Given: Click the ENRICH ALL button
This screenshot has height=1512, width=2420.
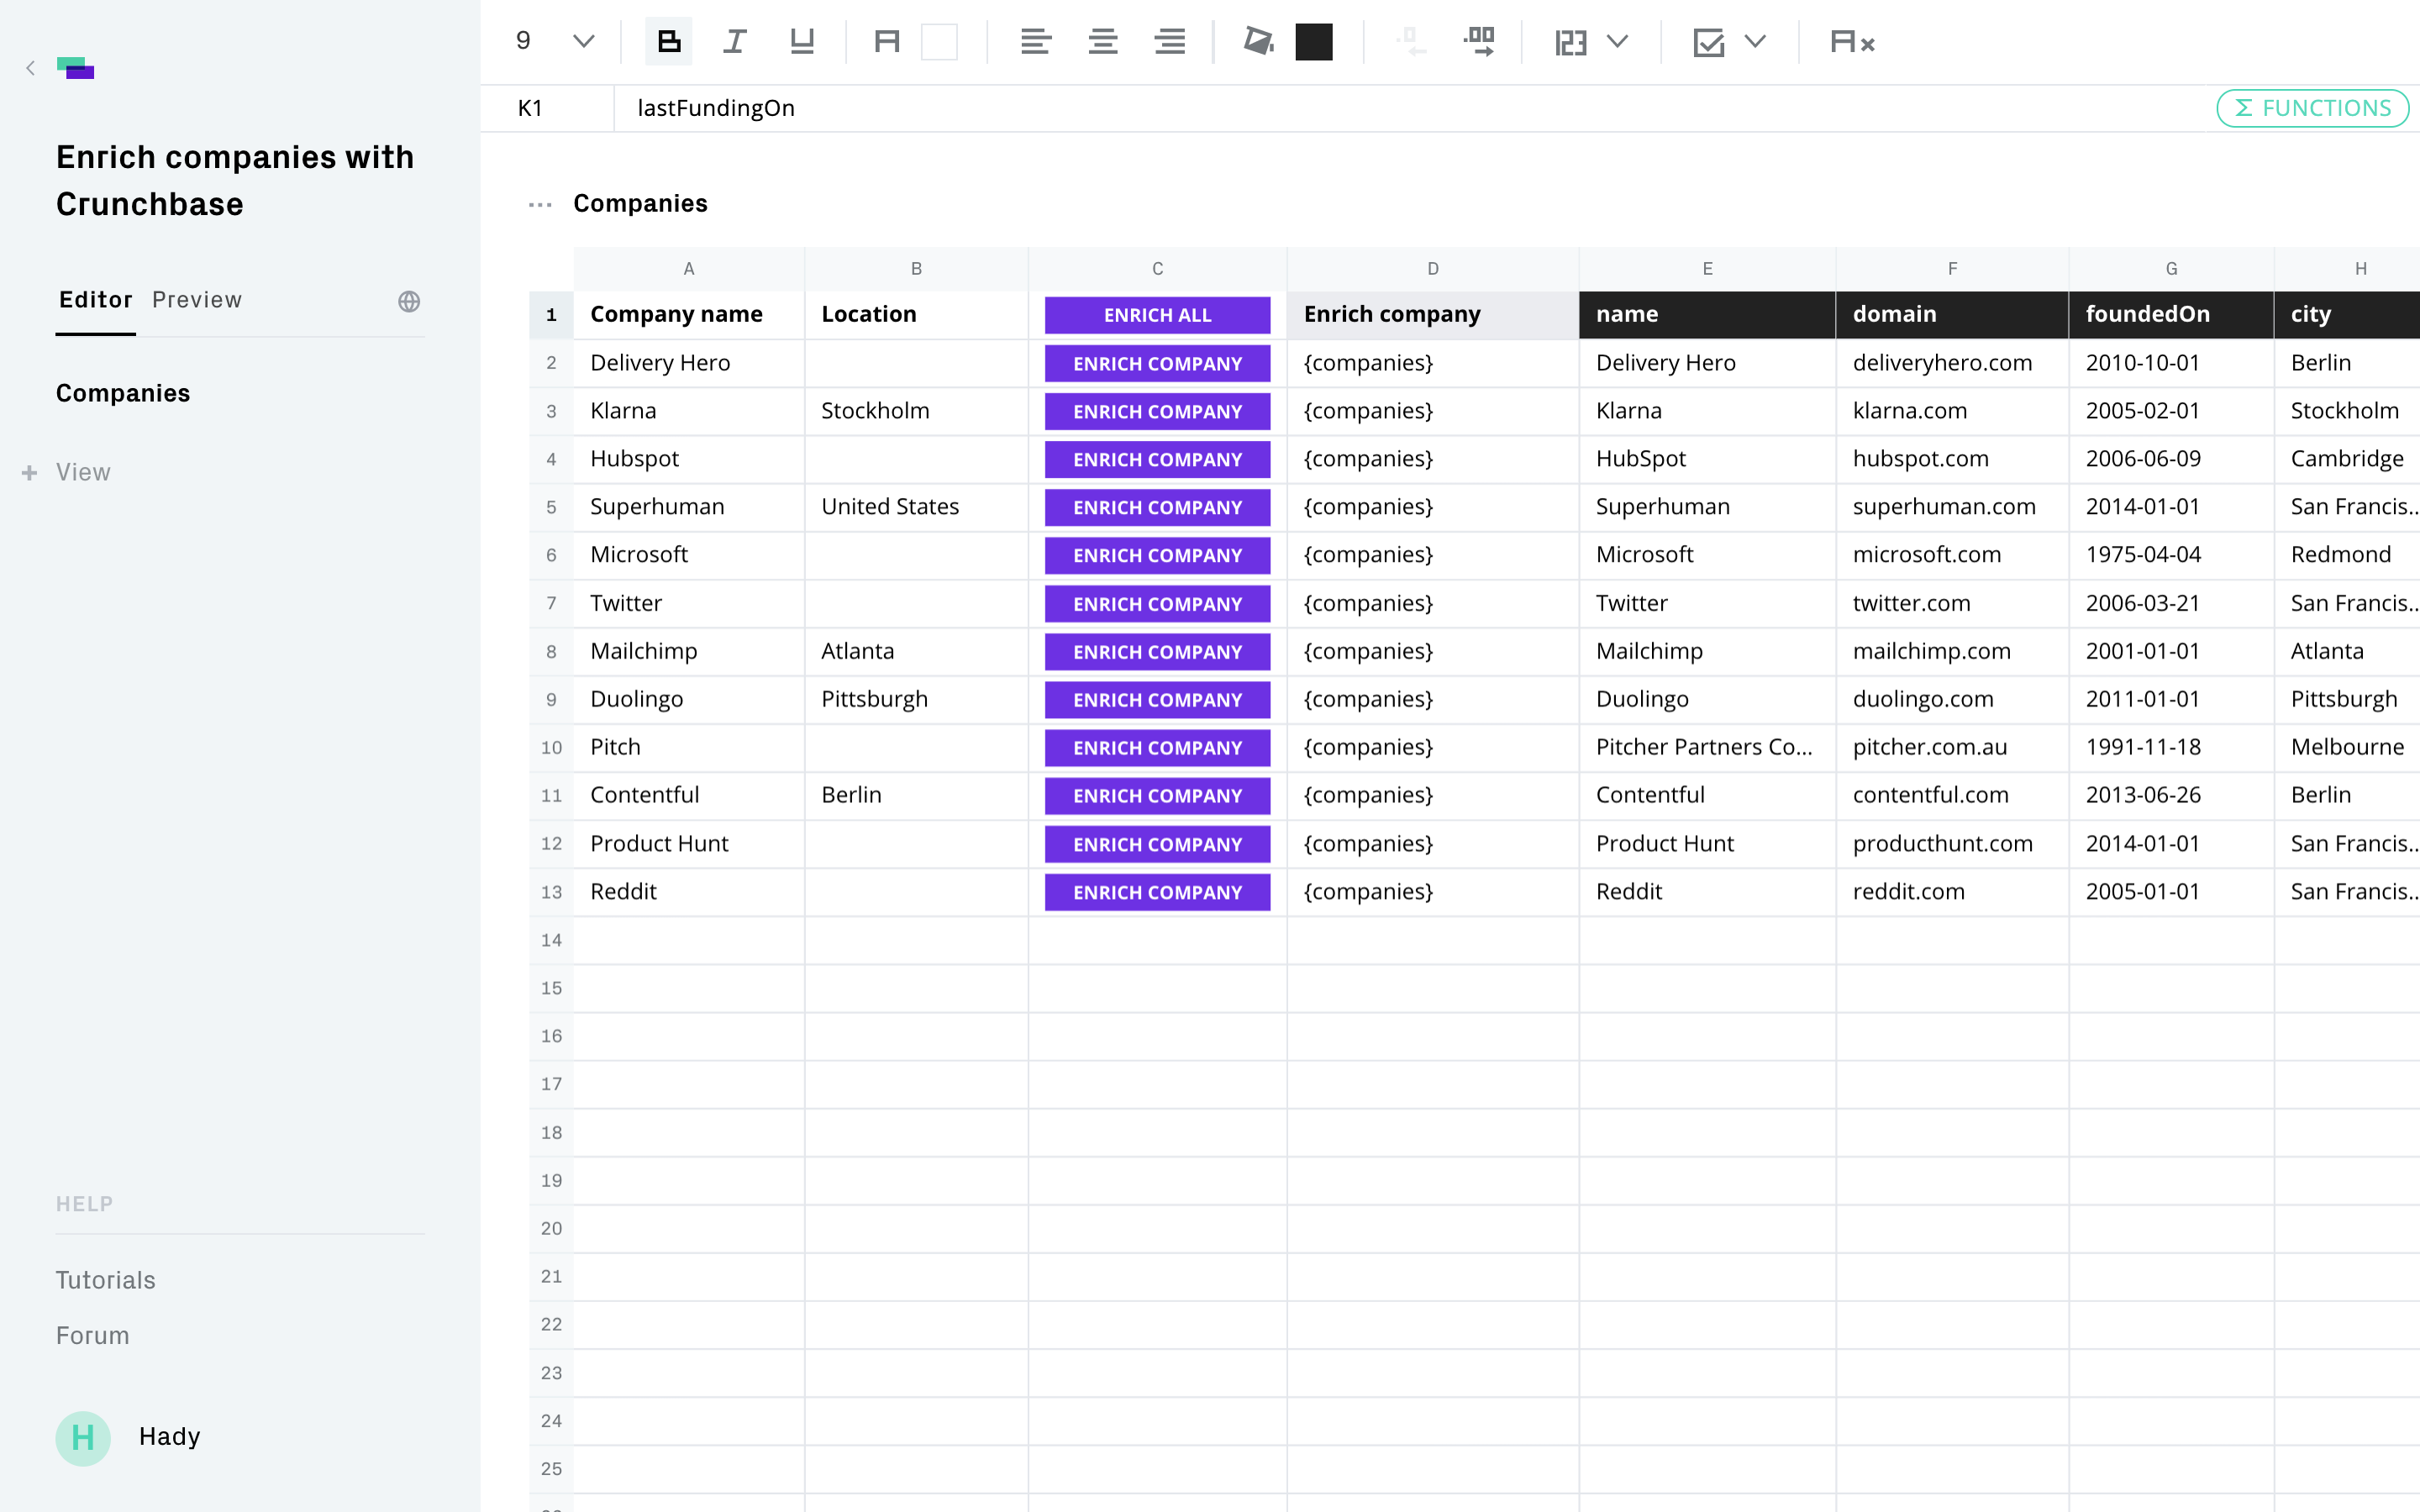Looking at the screenshot, I should 1157,315.
